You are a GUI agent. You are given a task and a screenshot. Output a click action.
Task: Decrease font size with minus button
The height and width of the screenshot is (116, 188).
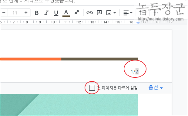click(4, 13)
